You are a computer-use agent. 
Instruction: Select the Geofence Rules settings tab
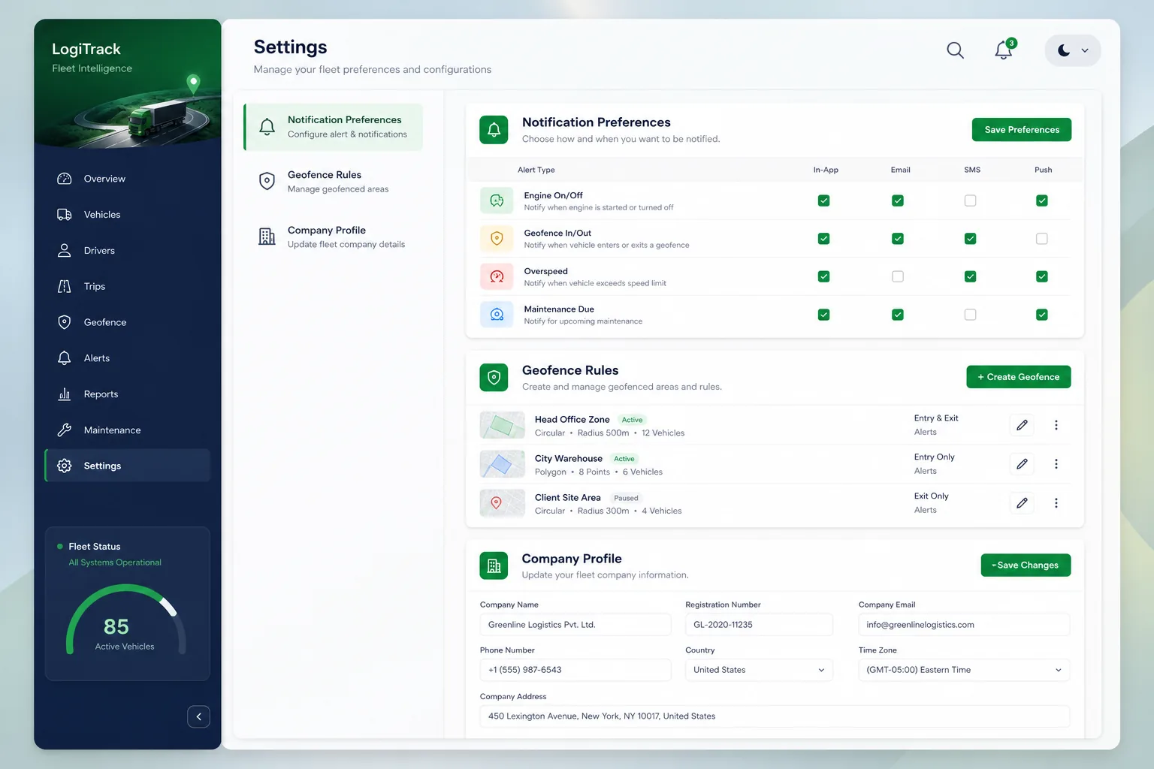tap(334, 182)
